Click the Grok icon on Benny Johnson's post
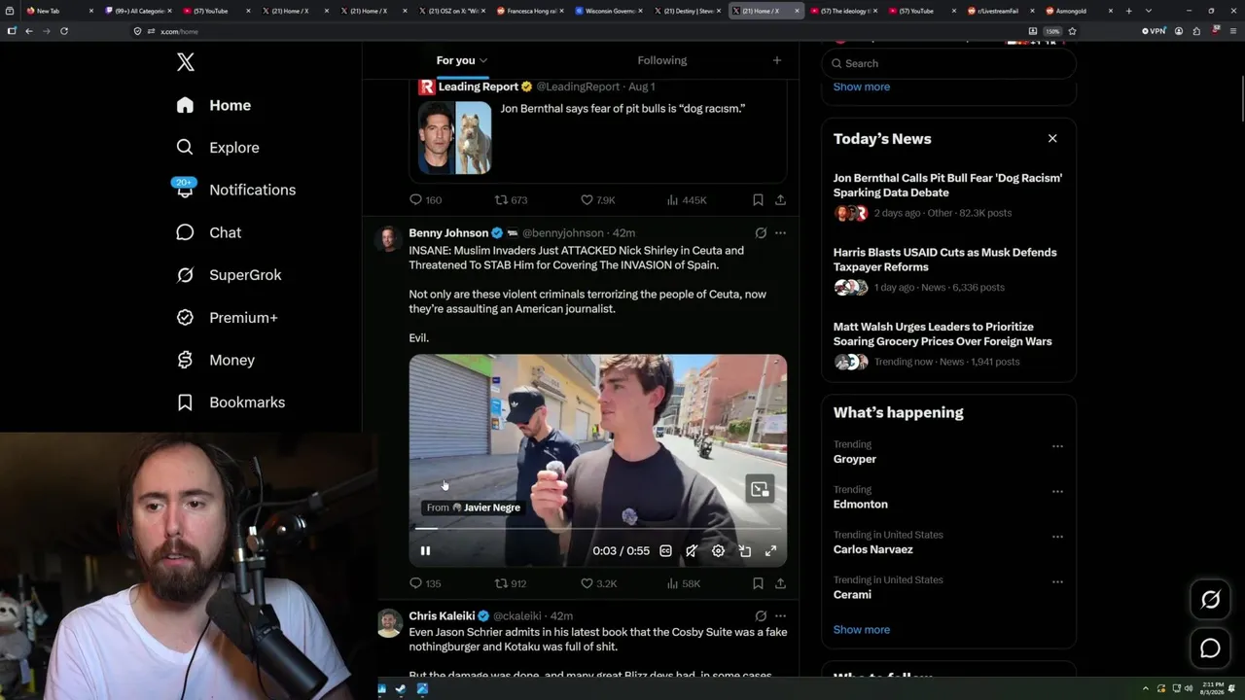Viewport: 1245px width, 700px height. point(761,233)
